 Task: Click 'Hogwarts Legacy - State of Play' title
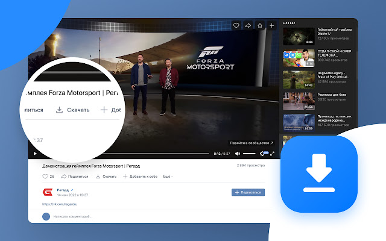click(x=333, y=75)
